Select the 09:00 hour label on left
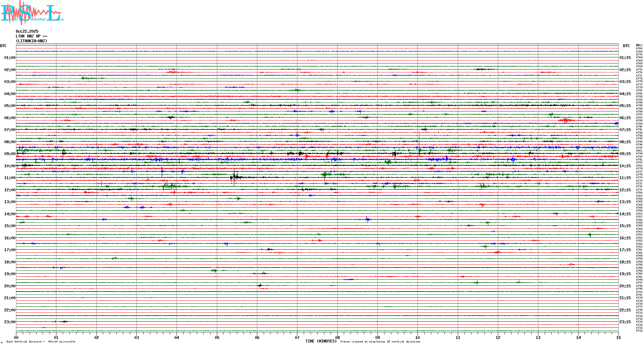This screenshot has height=346, width=644. pos(10,154)
